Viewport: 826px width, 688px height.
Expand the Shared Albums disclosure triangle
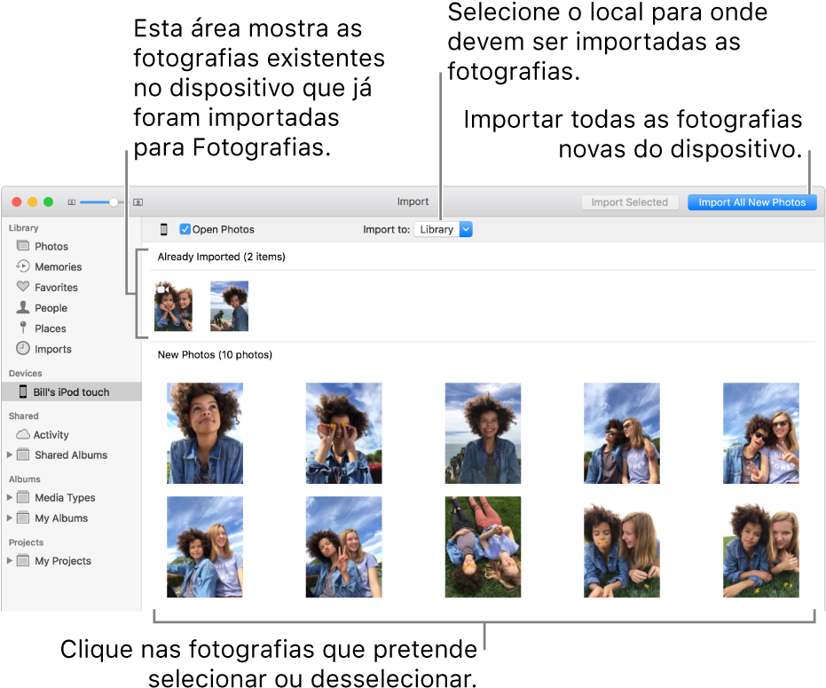(x=10, y=455)
